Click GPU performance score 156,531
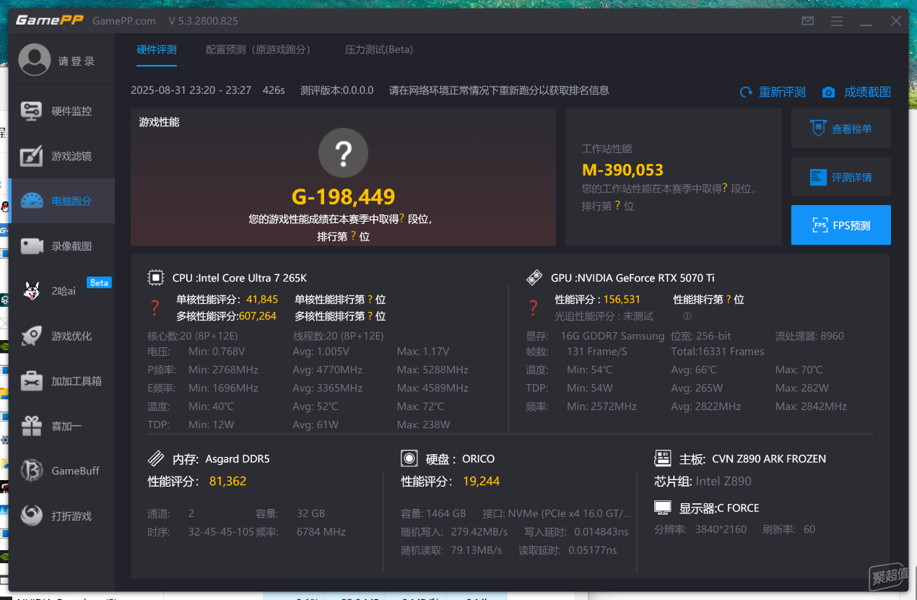This screenshot has height=600, width=917. click(622, 299)
